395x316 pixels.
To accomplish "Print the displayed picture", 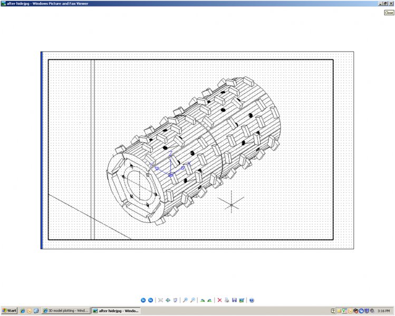I will click(x=227, y=300).
